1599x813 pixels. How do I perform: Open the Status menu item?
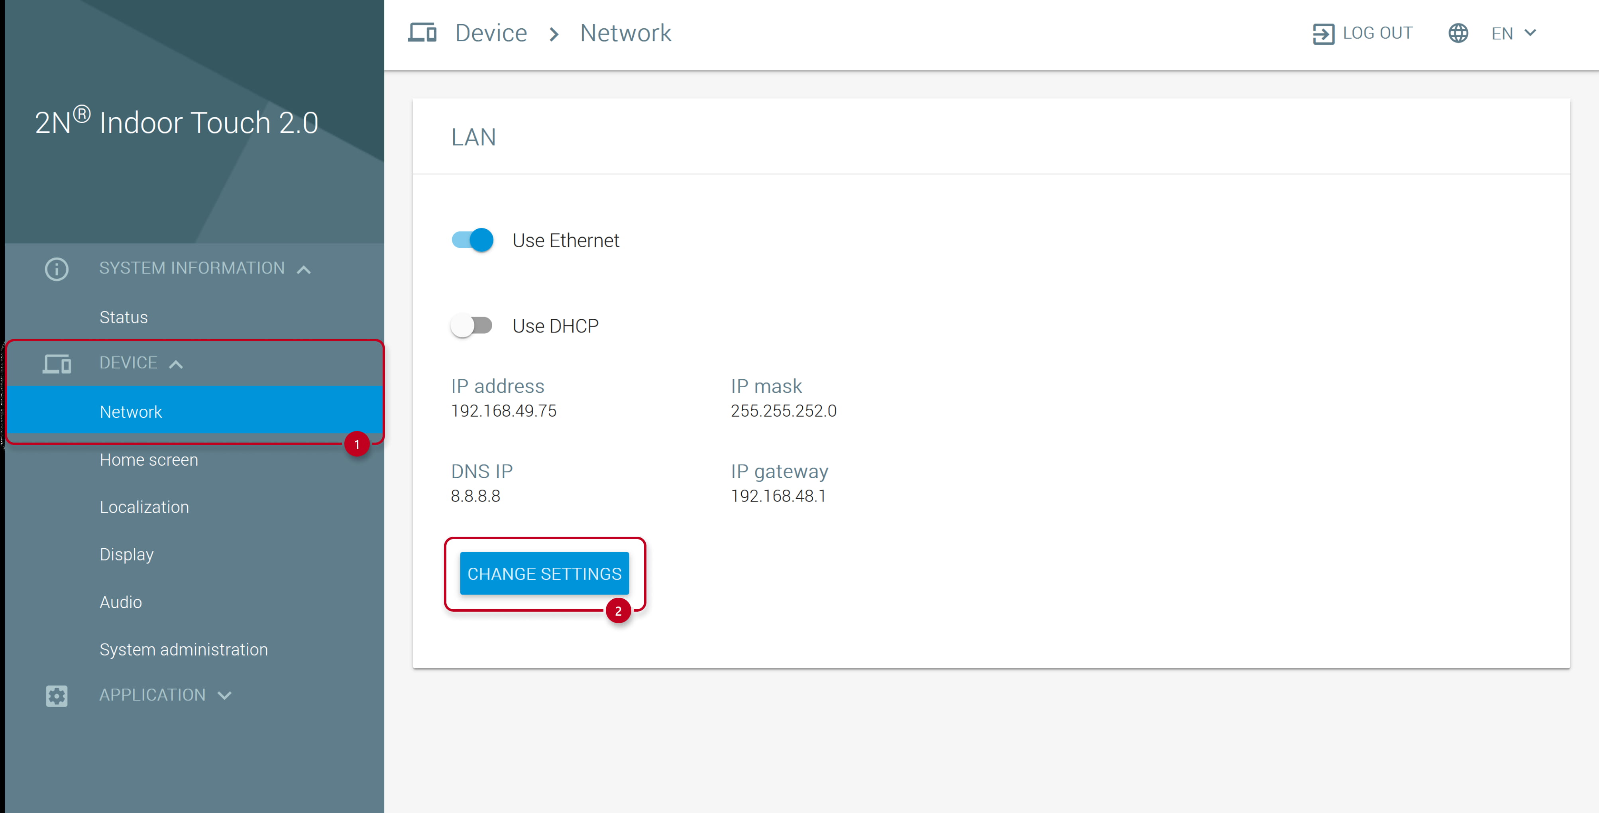click(124, 317)
